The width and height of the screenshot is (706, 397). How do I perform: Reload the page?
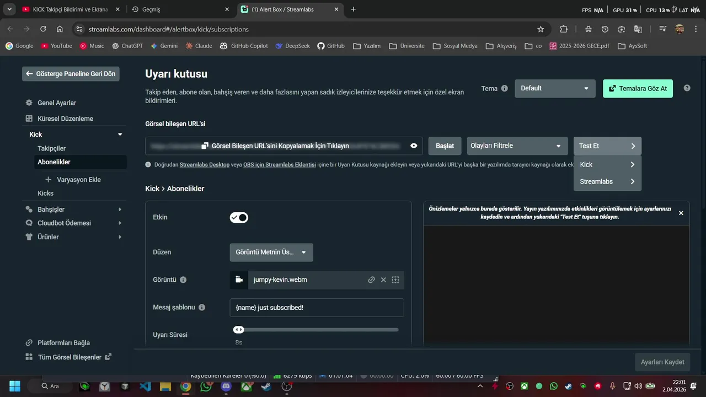[43, 29]
